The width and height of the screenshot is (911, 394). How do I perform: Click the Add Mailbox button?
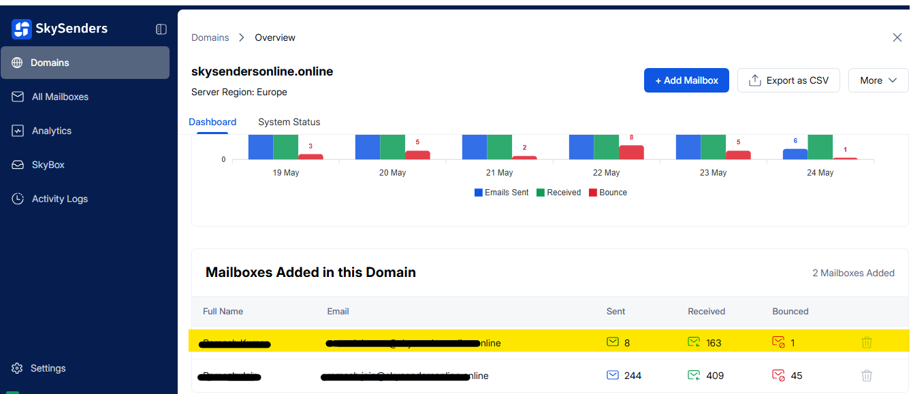pos(686,80)
